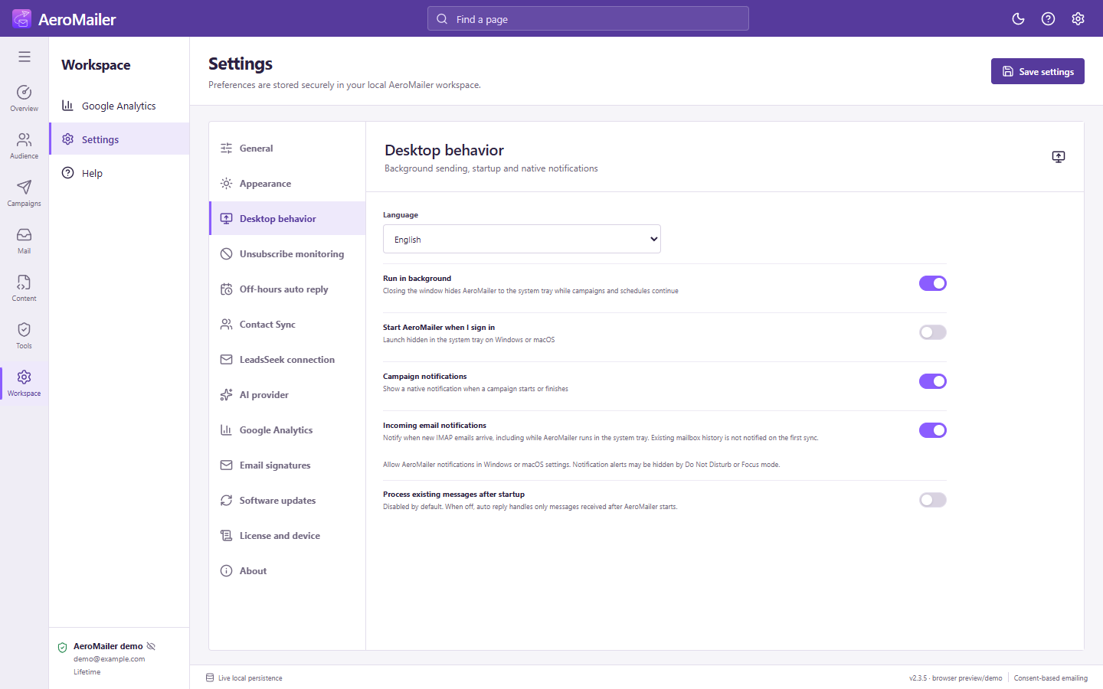Click the desktop monitor icon in panel header
This screenshot has height=689, width=1103.
(x=1059, y=157)
